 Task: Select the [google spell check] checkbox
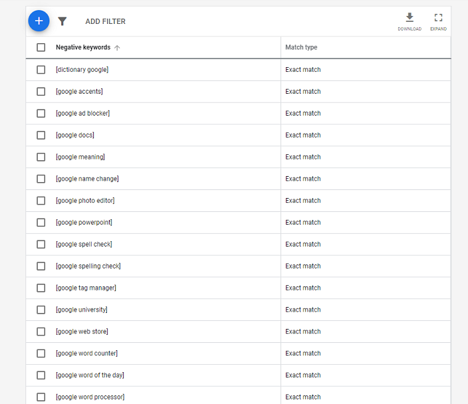pyautogui.click(x=41, y=245)
